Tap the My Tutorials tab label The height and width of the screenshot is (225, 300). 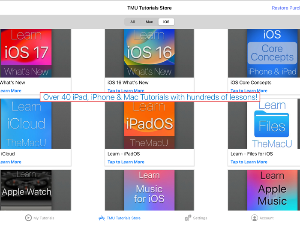44,218
